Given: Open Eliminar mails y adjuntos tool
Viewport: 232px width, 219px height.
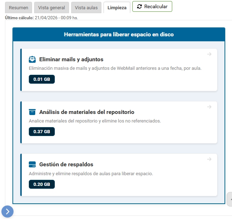Looking at the screenshot, I should 71,59.
